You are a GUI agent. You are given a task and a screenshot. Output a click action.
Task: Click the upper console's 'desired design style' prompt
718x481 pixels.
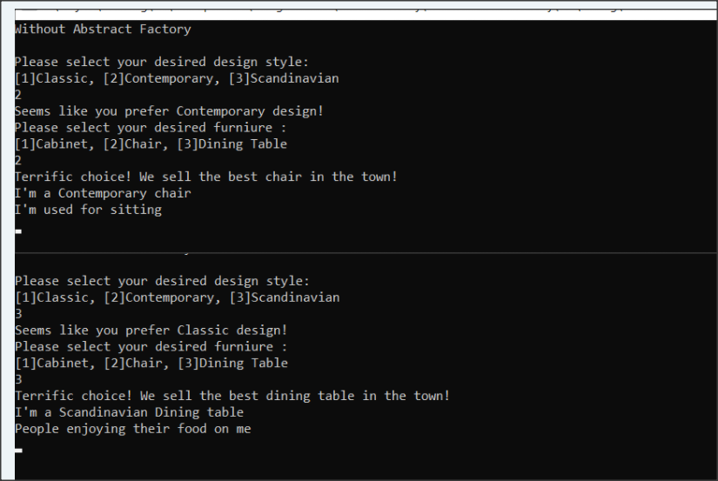pos(162,62)
